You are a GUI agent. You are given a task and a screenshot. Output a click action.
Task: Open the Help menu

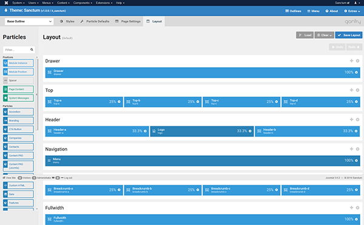click(120, 3)
